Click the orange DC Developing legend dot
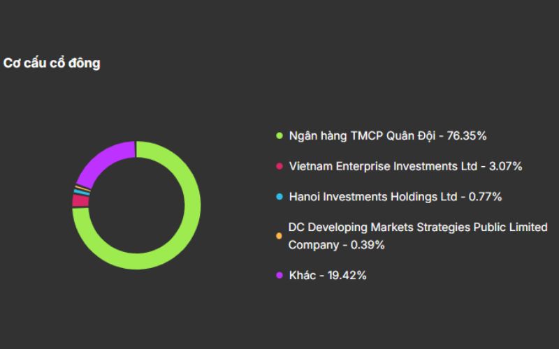This screenshot has height=349, width=559. pyautogui.click(x=279, y=236)
